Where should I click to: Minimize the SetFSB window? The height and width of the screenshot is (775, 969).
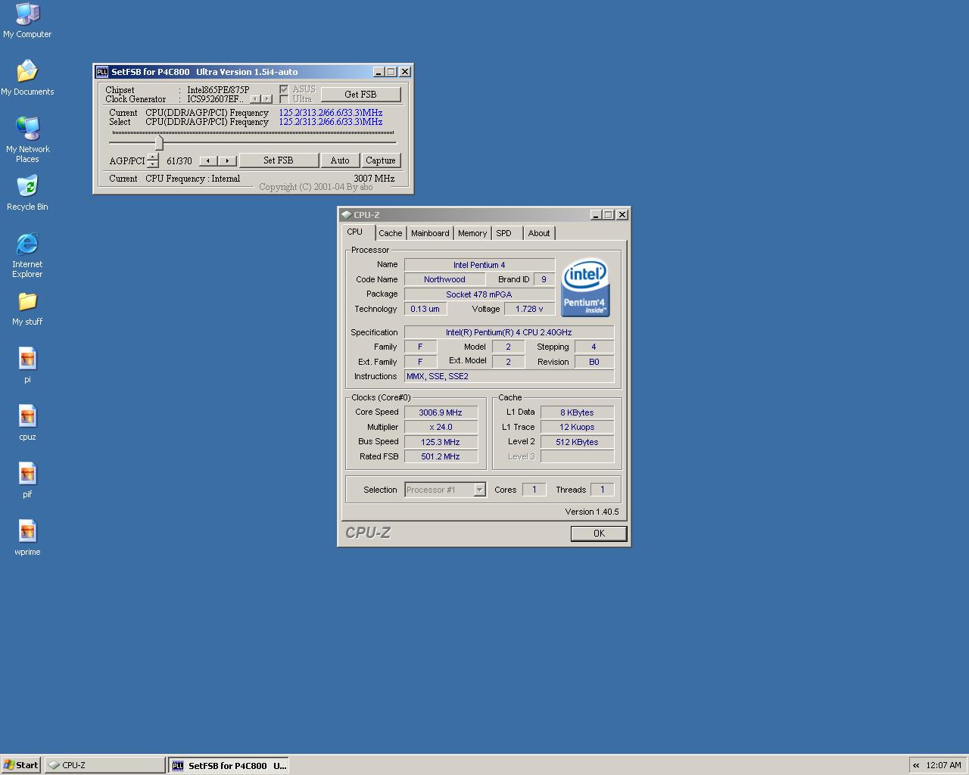coord(379,72)
